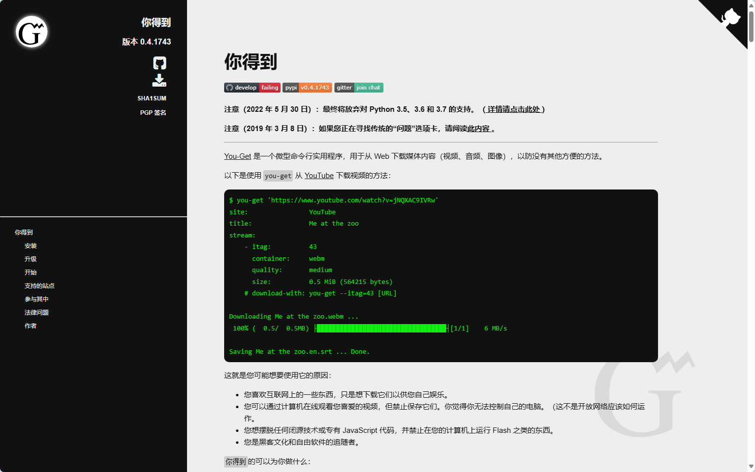Click the develop failing build badge

coord(252,88)
